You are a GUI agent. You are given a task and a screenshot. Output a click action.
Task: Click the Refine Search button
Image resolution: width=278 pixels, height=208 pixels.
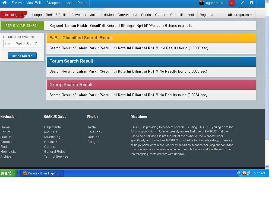click(x=22, y=56)
